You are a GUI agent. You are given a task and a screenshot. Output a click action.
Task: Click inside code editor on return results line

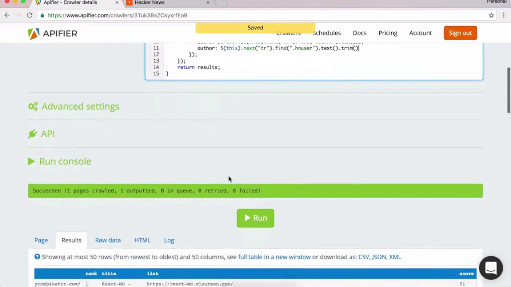click(198, 67)
